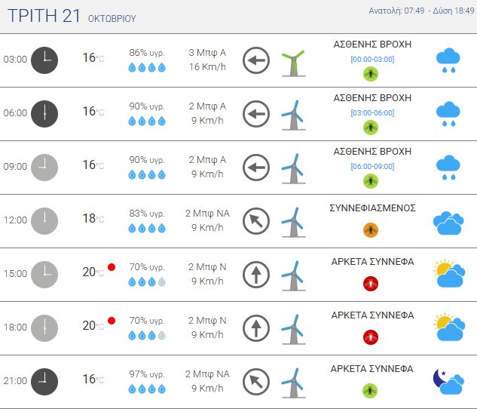Click the moon cloud icon at 21:00
The image size is (477, 409).
click(449, 383)
